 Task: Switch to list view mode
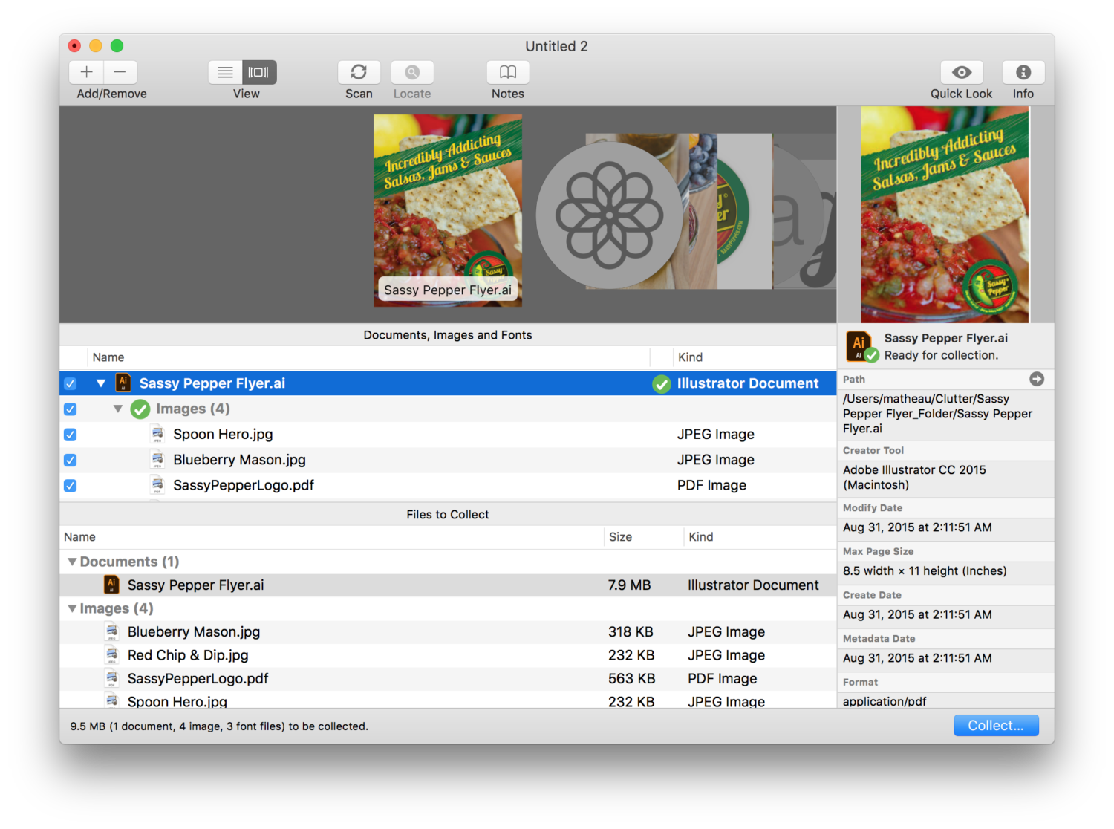[225, 72]
